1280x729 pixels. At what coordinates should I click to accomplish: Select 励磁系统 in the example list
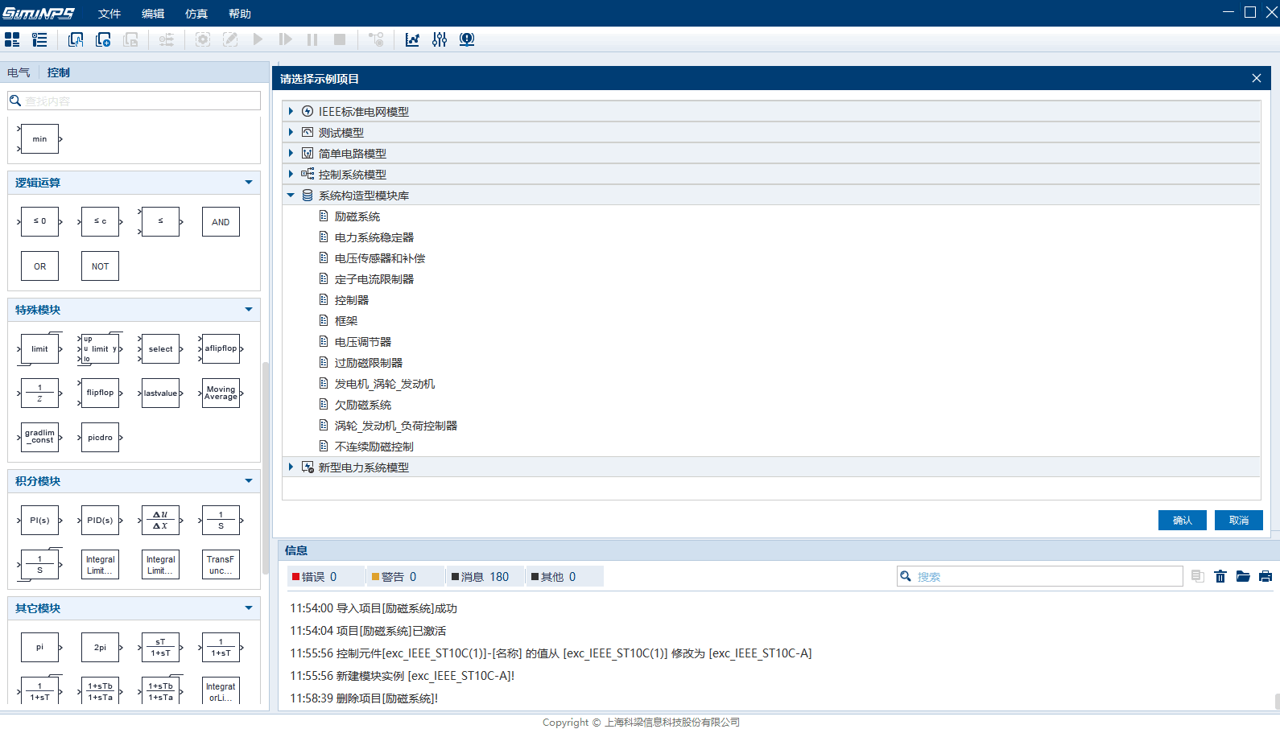click(x=357, y=216)
